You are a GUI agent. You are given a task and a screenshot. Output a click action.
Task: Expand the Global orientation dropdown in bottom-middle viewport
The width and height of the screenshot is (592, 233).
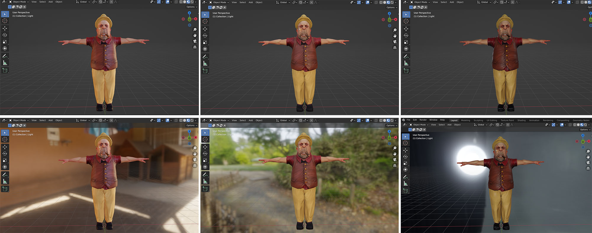283,120
